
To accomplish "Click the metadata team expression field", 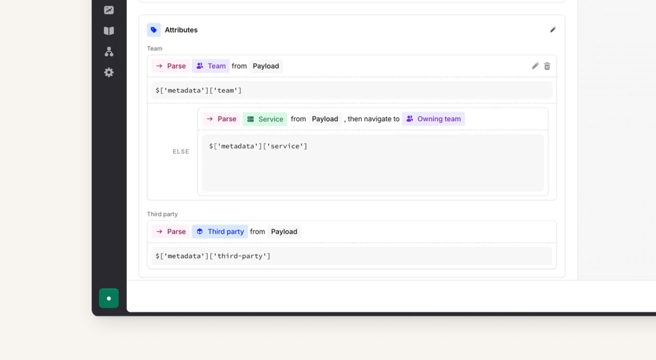I will pos(352,90).
